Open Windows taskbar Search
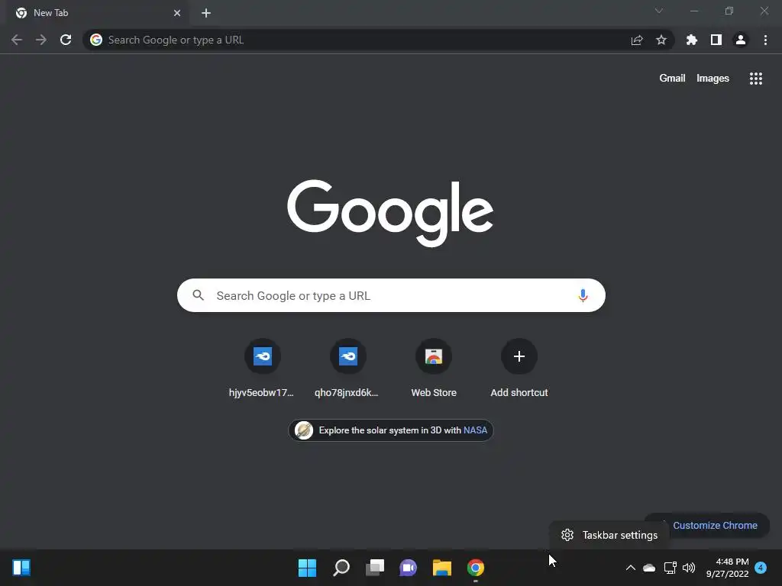Image resolution: width=782 pixels, height=586 pixels. 341,568
